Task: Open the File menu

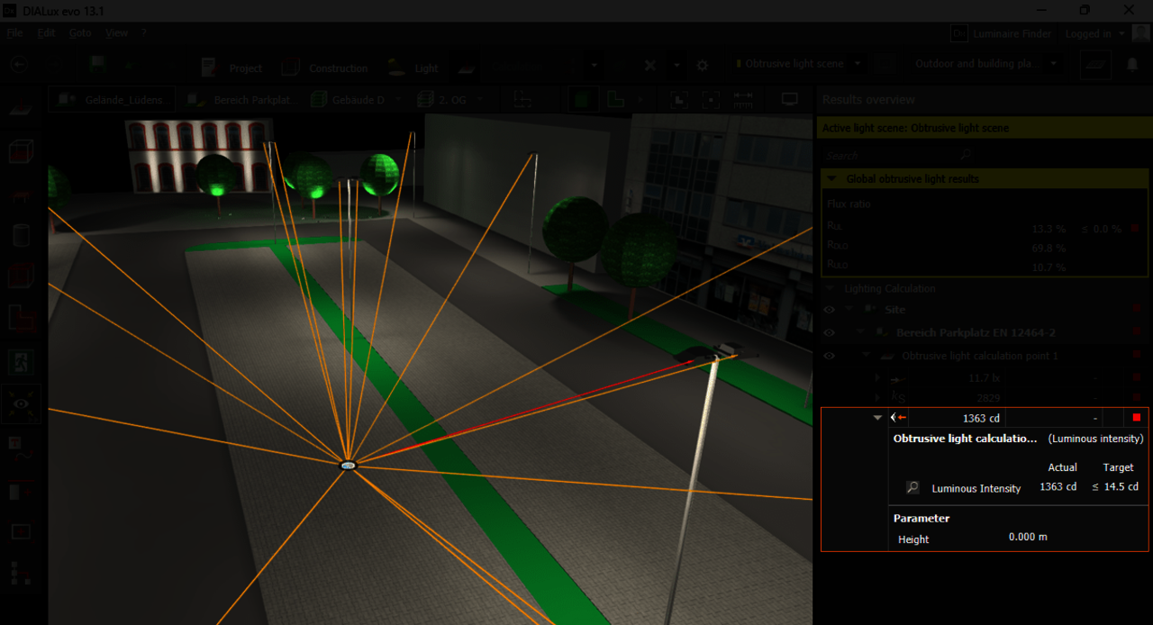Action: pyautogui.click(x=14, y=33)
